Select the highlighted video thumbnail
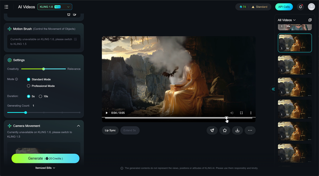This screenshot has height=176, width=319. (x=295, y=43)
